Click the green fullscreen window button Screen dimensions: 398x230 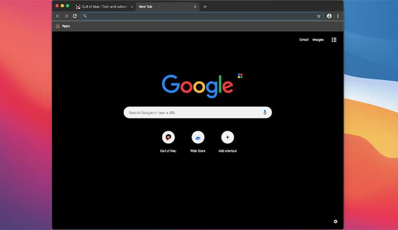point(68,6)
